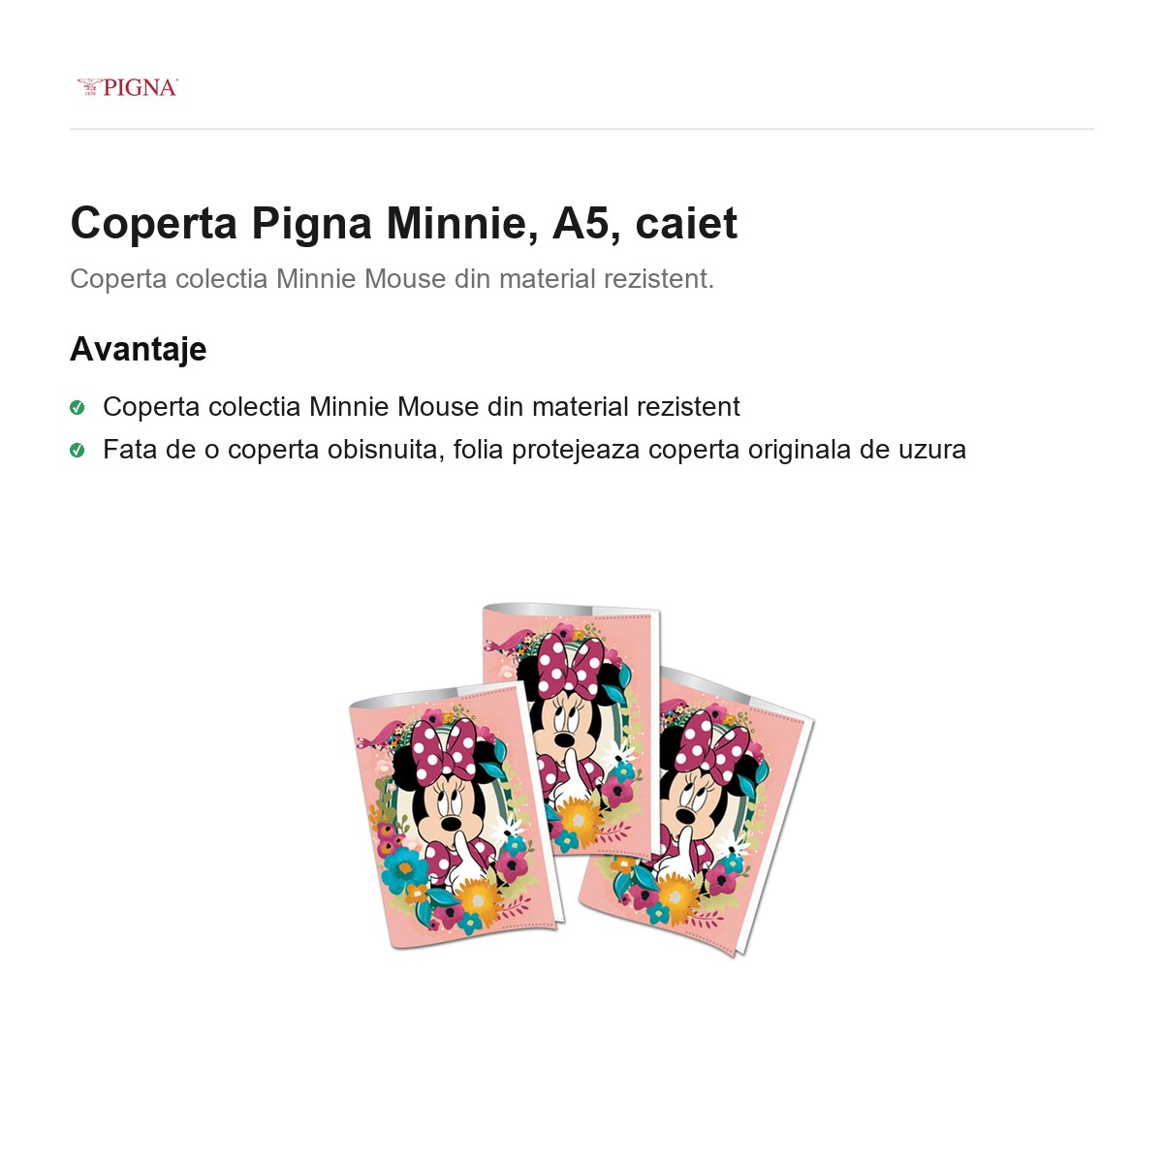Click the yellow flower on left cover
Image resolution: width=1163 pixels, height=1163 pixels.
pyautogui.click(x=478, y=899)
